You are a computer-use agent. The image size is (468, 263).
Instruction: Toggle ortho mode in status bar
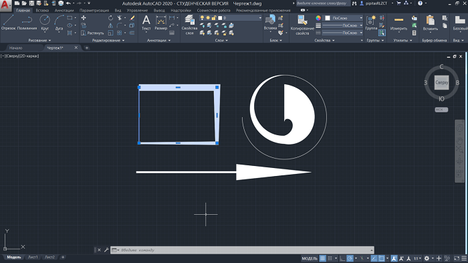point(342,258)
